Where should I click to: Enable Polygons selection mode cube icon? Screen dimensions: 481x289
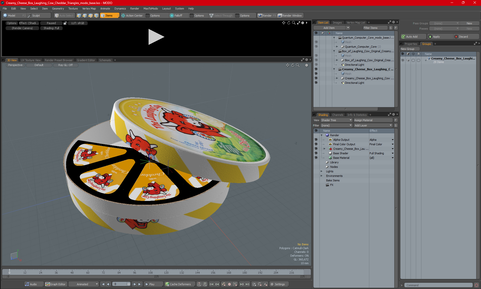[x=90, y=16]
